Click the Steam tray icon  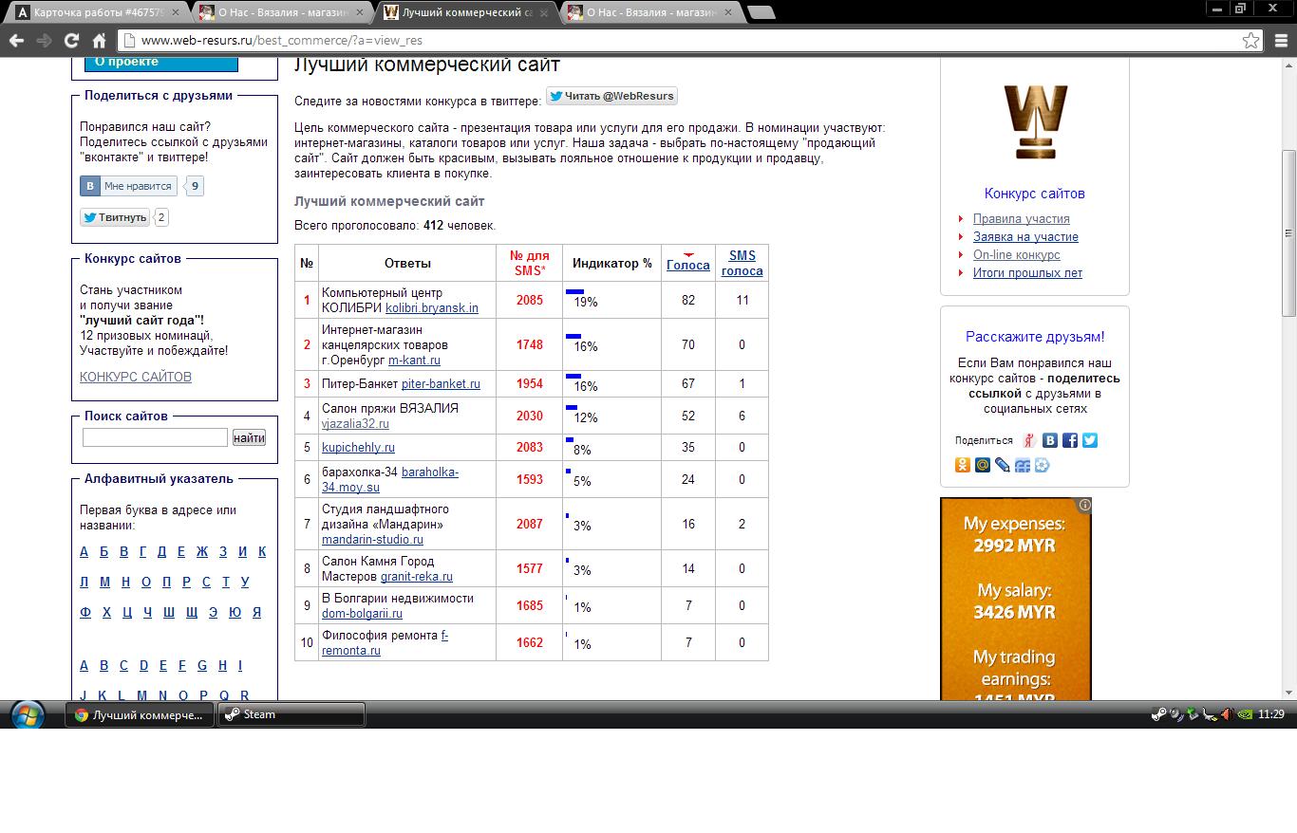tap(1158, 714)
